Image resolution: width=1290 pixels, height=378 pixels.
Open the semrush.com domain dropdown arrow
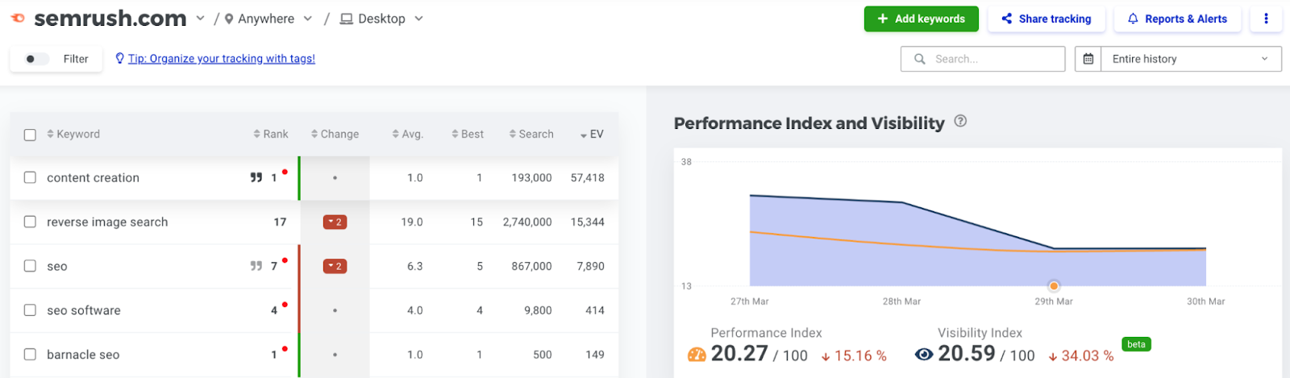(x=200, y=19)
